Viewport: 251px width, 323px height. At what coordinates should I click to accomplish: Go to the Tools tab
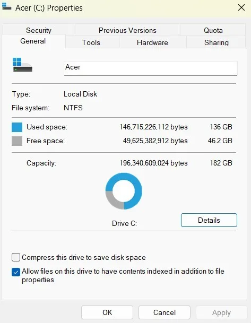coord(91,42)
